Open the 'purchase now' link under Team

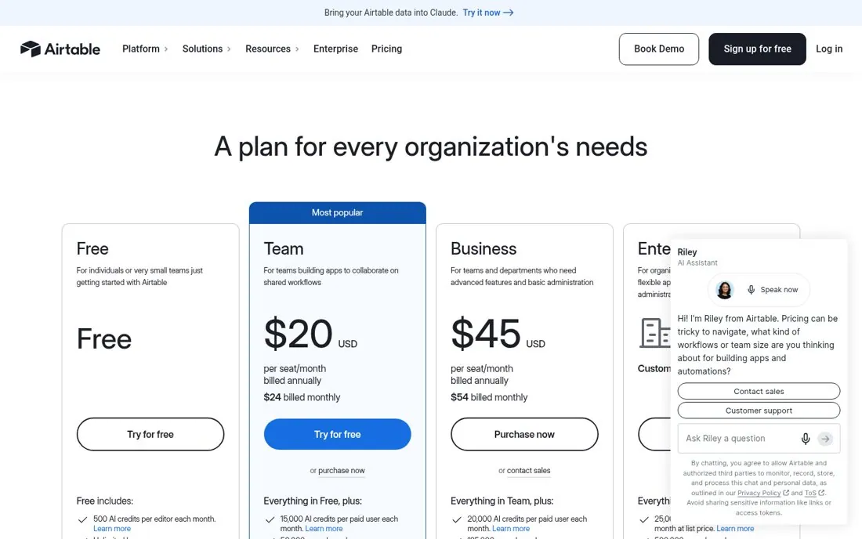coord(342,470)
